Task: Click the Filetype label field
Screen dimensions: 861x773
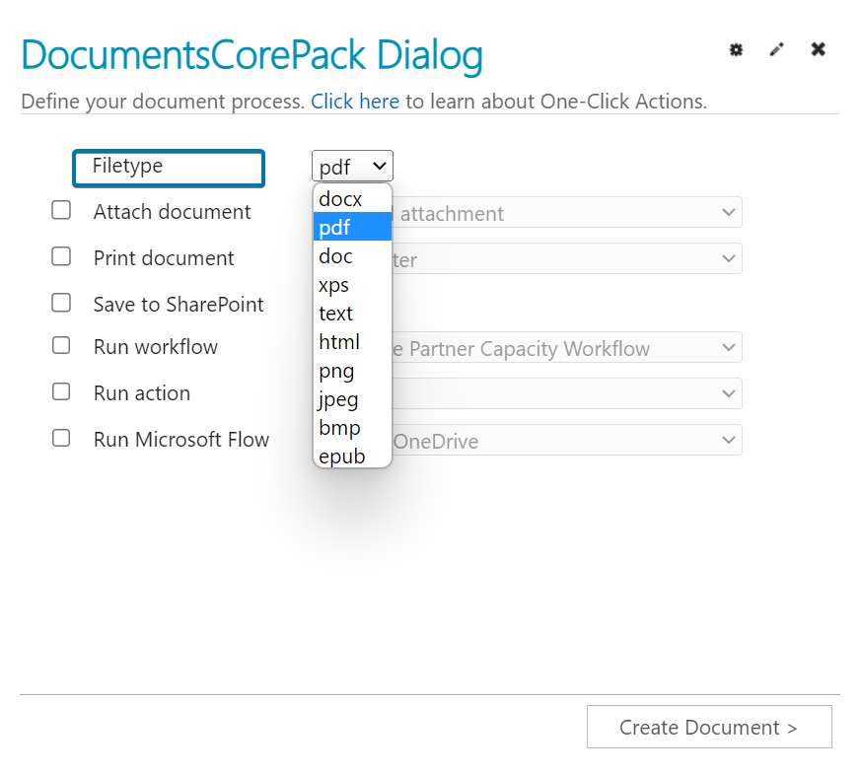Action: click(169, 168)
